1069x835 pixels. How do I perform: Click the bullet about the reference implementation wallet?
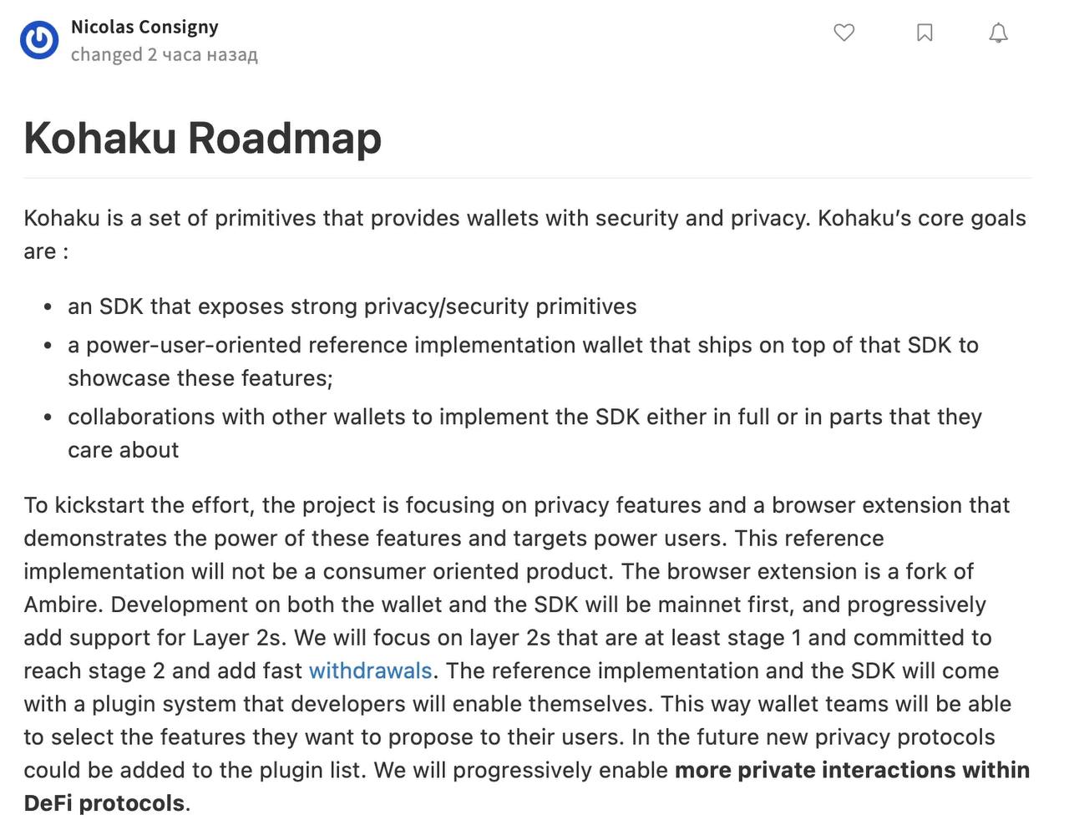(523, 345)
